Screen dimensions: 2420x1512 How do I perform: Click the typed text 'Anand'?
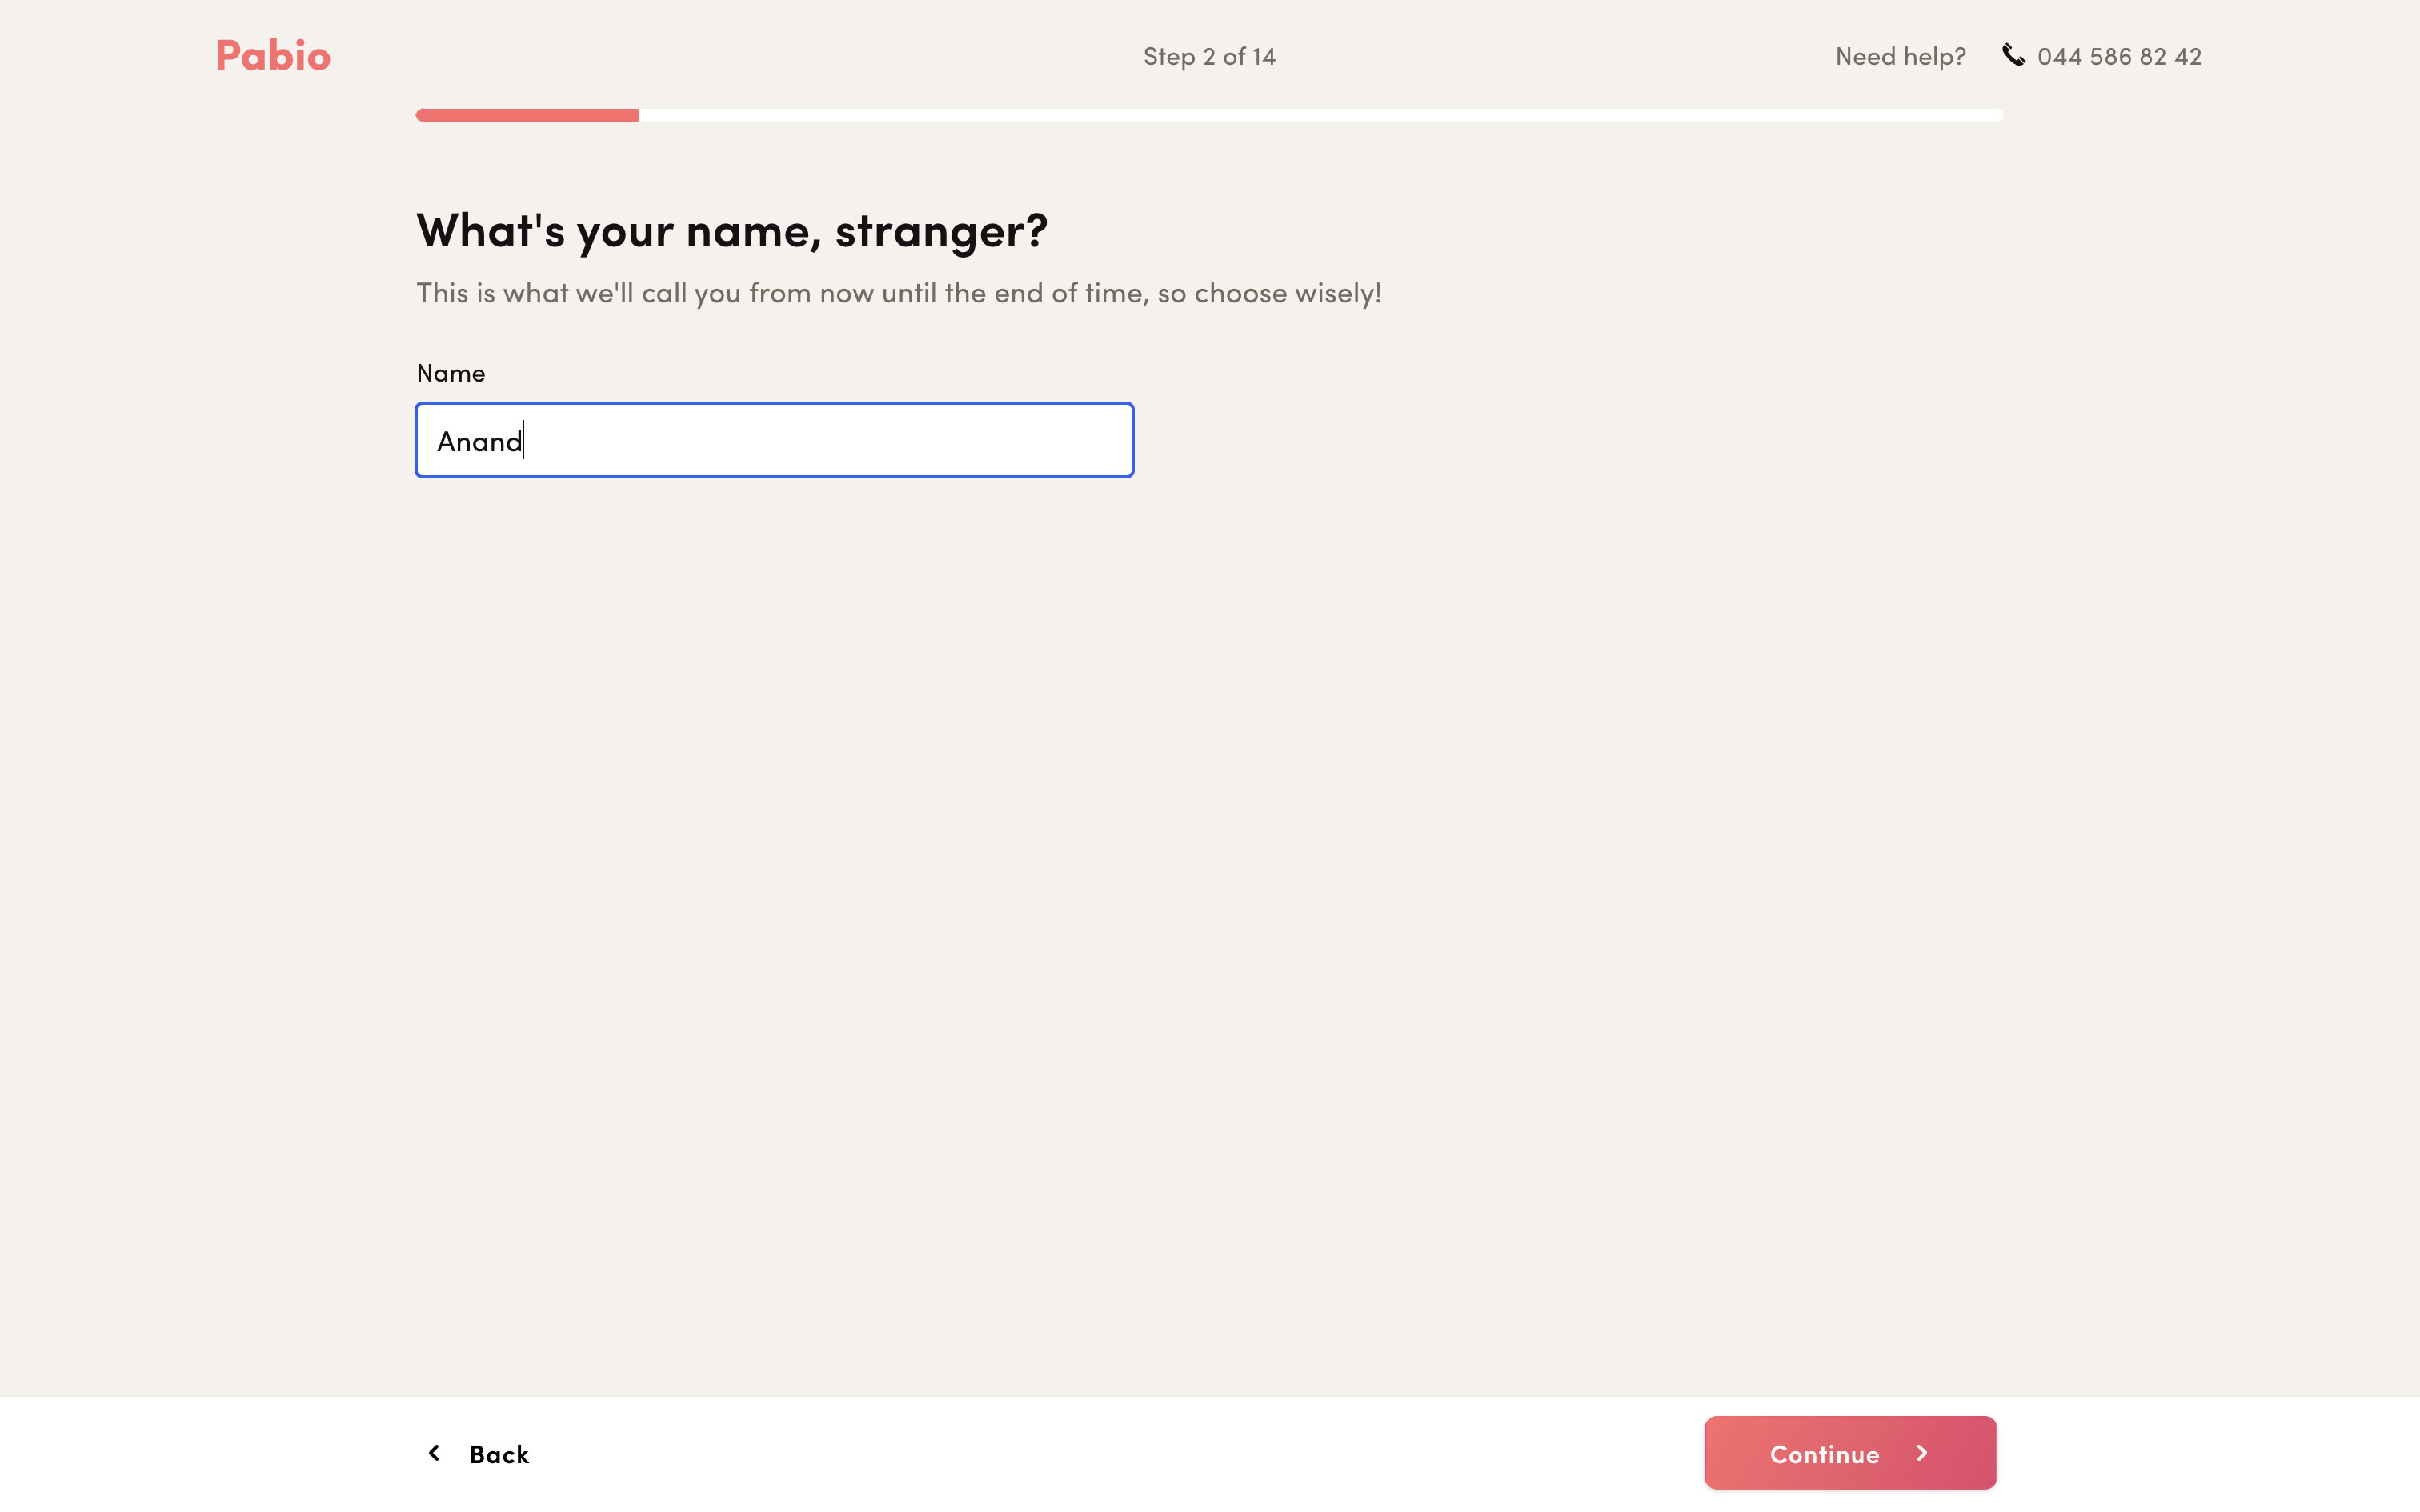[x=479, y=441]
